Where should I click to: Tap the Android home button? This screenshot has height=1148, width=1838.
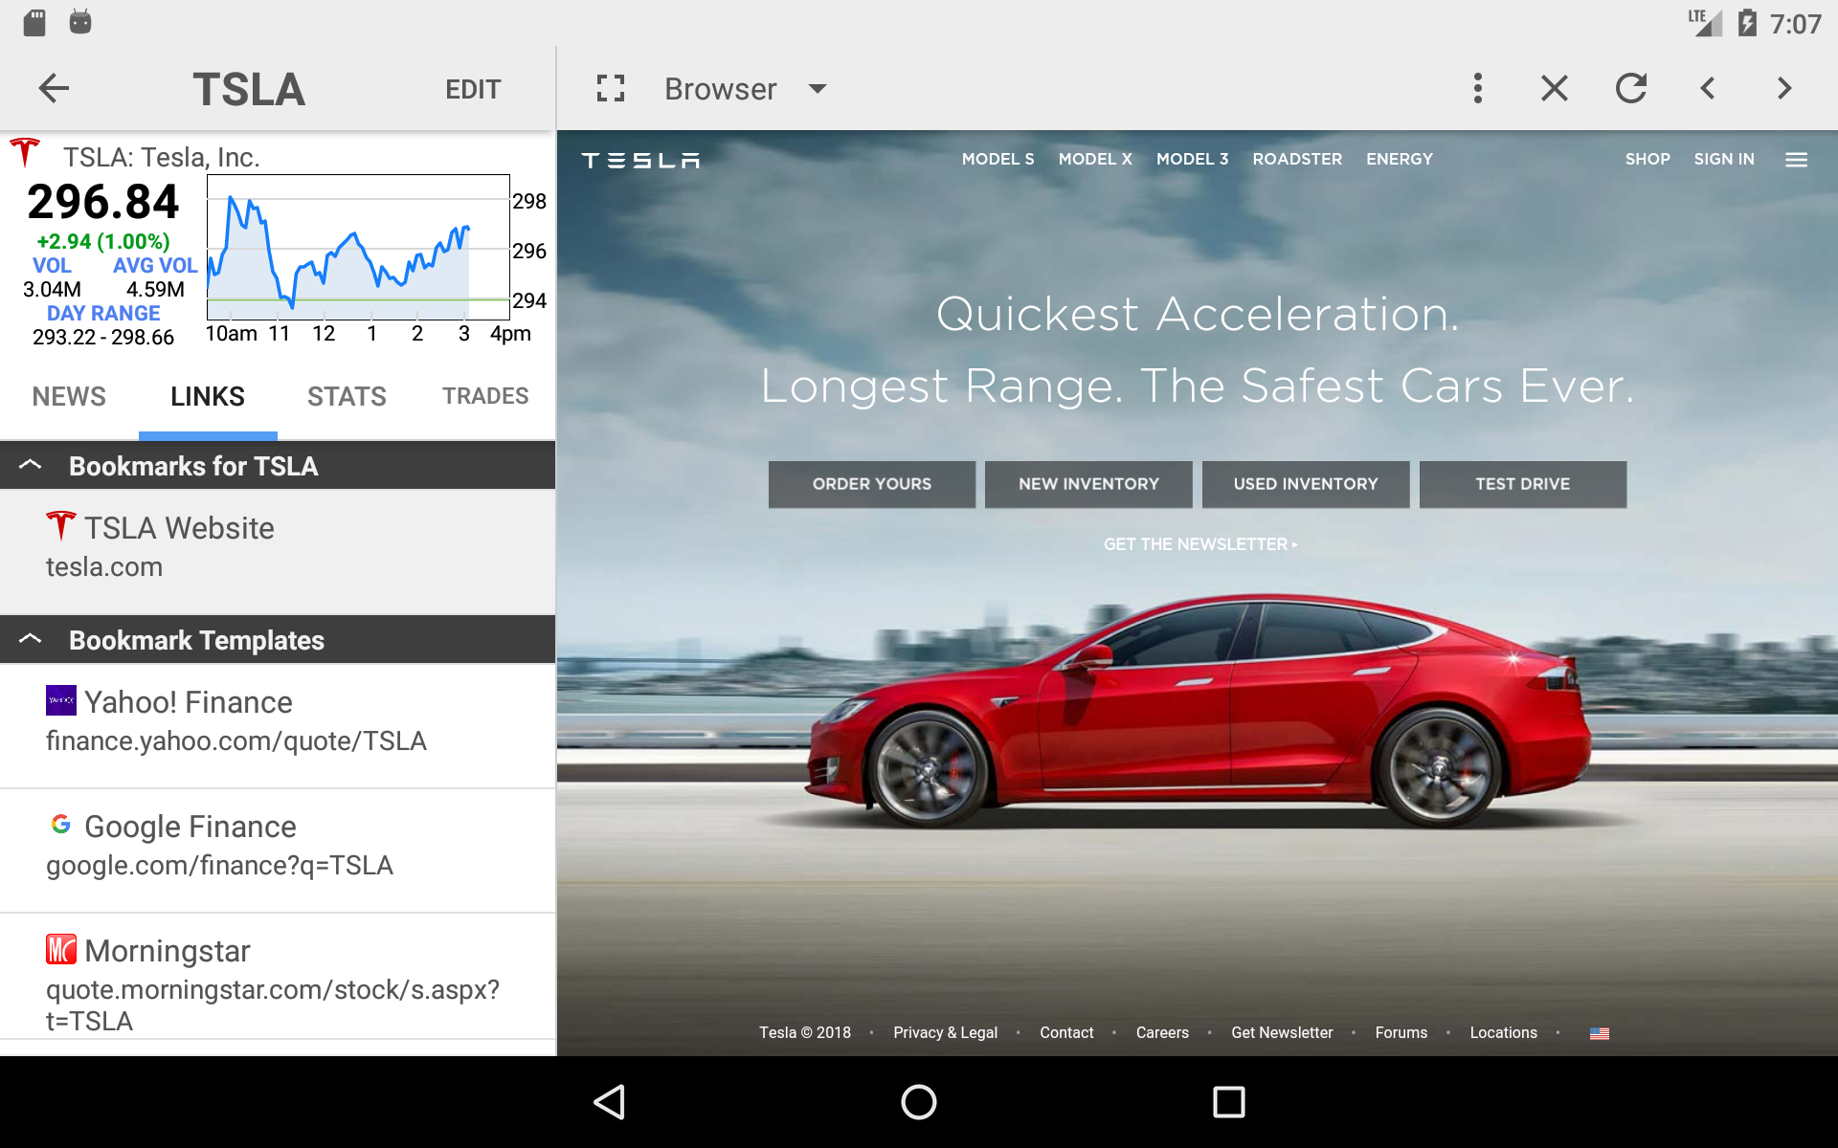(919, 1102)
